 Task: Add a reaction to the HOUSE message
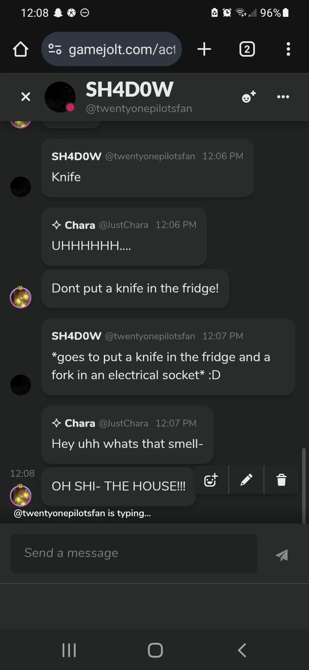211,480
